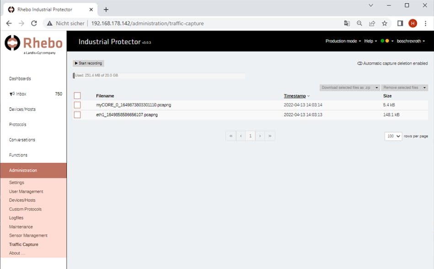Click the storage usage progress bar
Screen dimensions: 434x269
pyautogui.click(x=159, y=75)
